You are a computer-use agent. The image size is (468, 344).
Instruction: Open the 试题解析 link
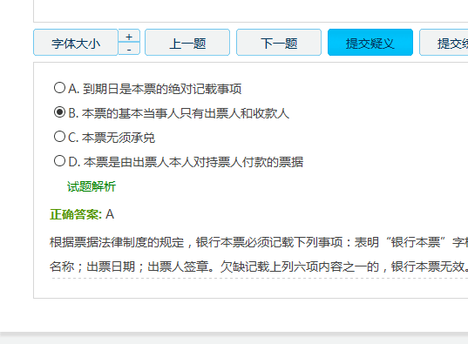click(92, 186)
